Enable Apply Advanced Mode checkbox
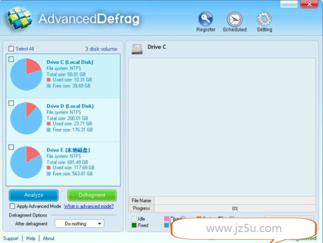This screenshot has width=323, height=243. coord(13,206)
